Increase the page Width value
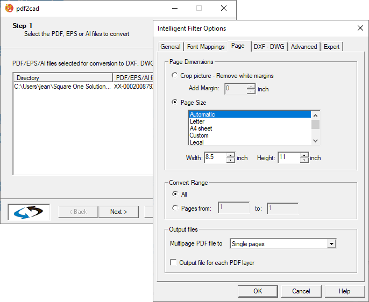 pyautogui.click(x=231, y=155)
